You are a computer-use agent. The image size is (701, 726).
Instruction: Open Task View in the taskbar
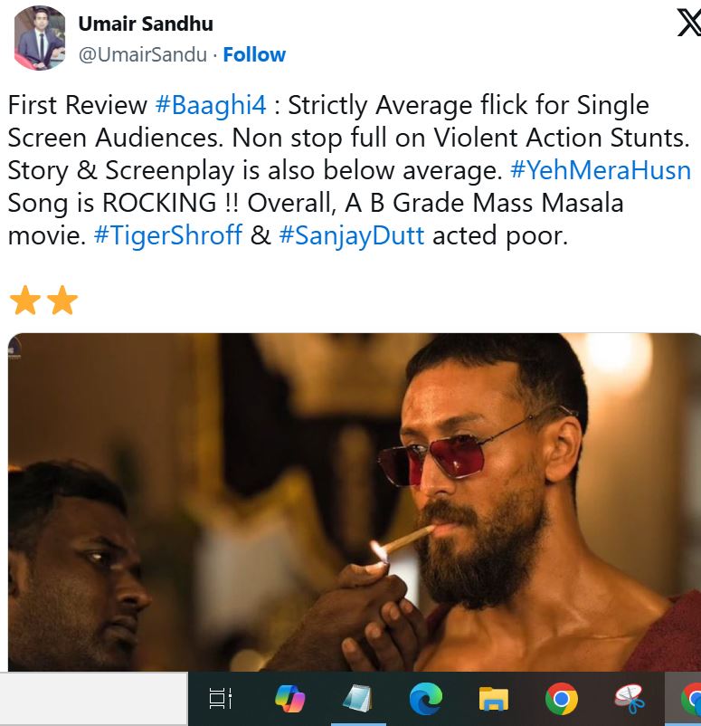pyautogui.click(x=220, y=699)
